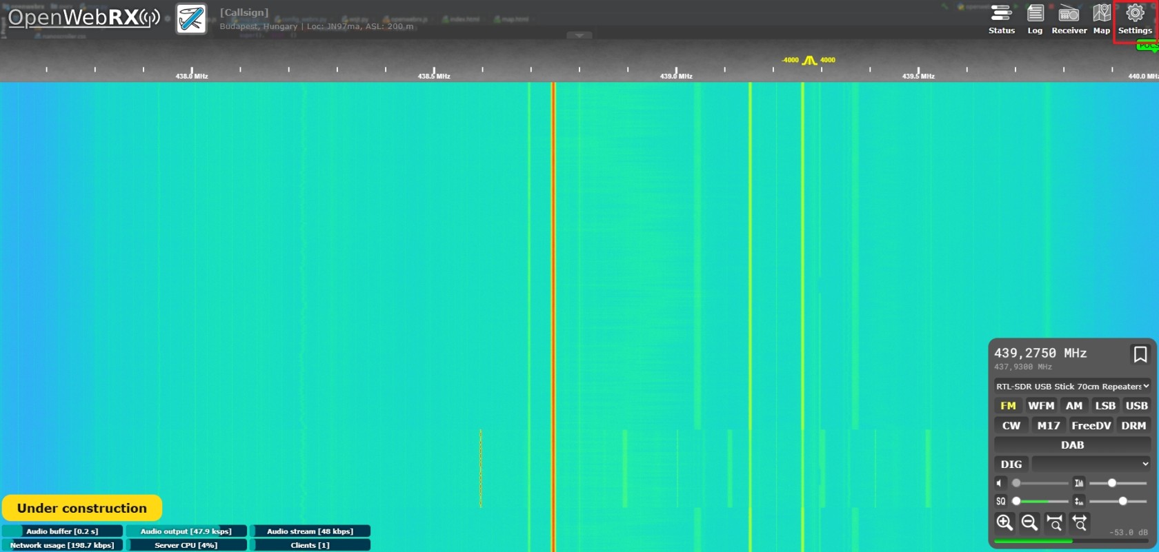Image resolution: width=1159 pixels, height=552 pixels.
Task: Click the Audio buffer status bar
Action: [x=62, y=531]
